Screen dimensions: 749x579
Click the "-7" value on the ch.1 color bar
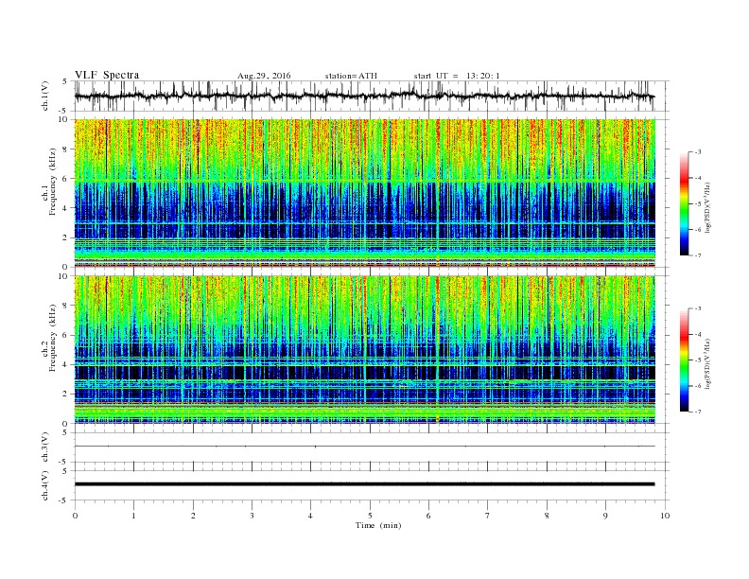click(x=698, y=255)
